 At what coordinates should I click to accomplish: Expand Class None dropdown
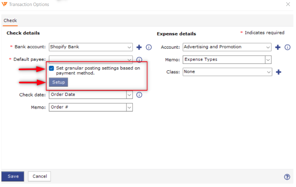click(x=227, y=72)
